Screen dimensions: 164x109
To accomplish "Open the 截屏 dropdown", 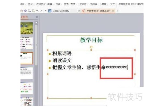I will (x=51, y=4).
